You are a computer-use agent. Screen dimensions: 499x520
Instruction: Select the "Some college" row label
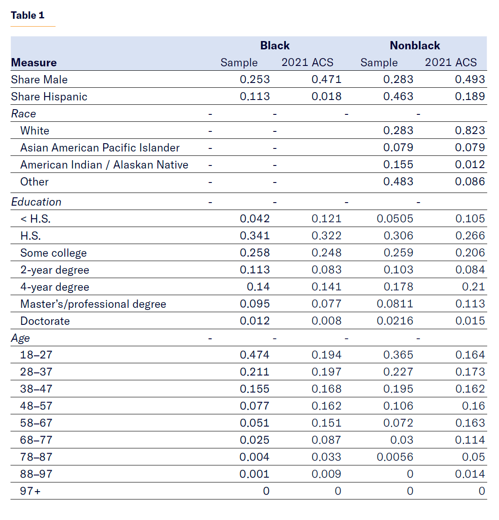(x=53, y=253)
